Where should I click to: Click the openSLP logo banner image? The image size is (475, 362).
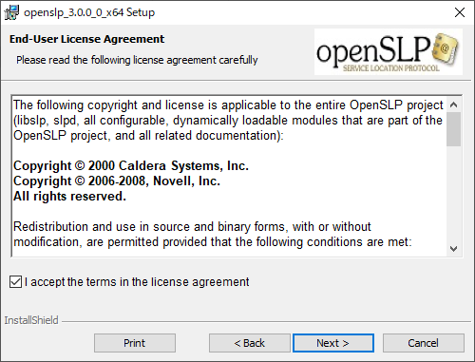389,52
